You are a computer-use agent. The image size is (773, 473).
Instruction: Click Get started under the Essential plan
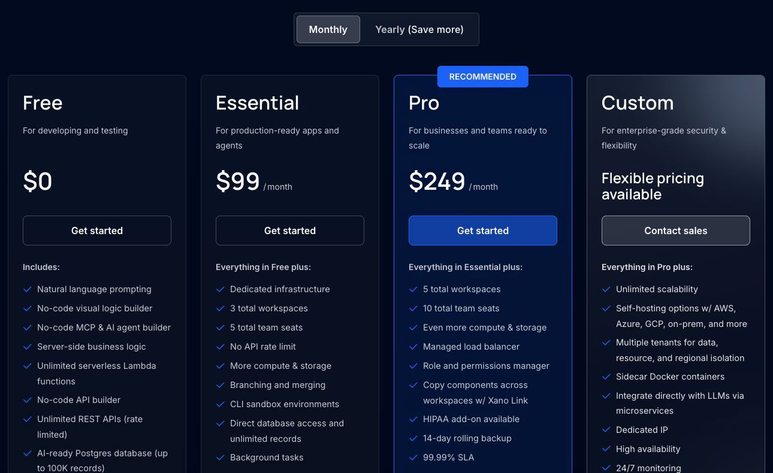click(290, 231)
